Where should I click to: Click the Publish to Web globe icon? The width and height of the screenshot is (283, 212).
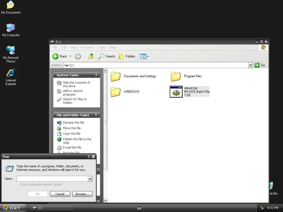pyautogui.click(x=59, y=139)
